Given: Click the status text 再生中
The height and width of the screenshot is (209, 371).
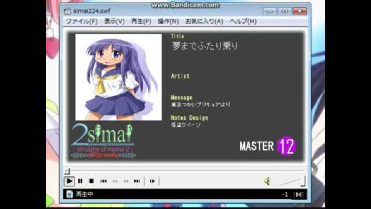Looking at the screenshot, I should click(85, 194).
